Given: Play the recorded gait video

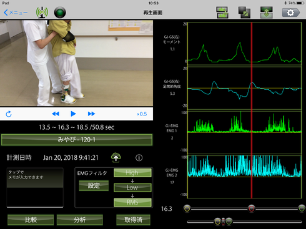Looking at the screenshot, I should click(x=73, y=114).
